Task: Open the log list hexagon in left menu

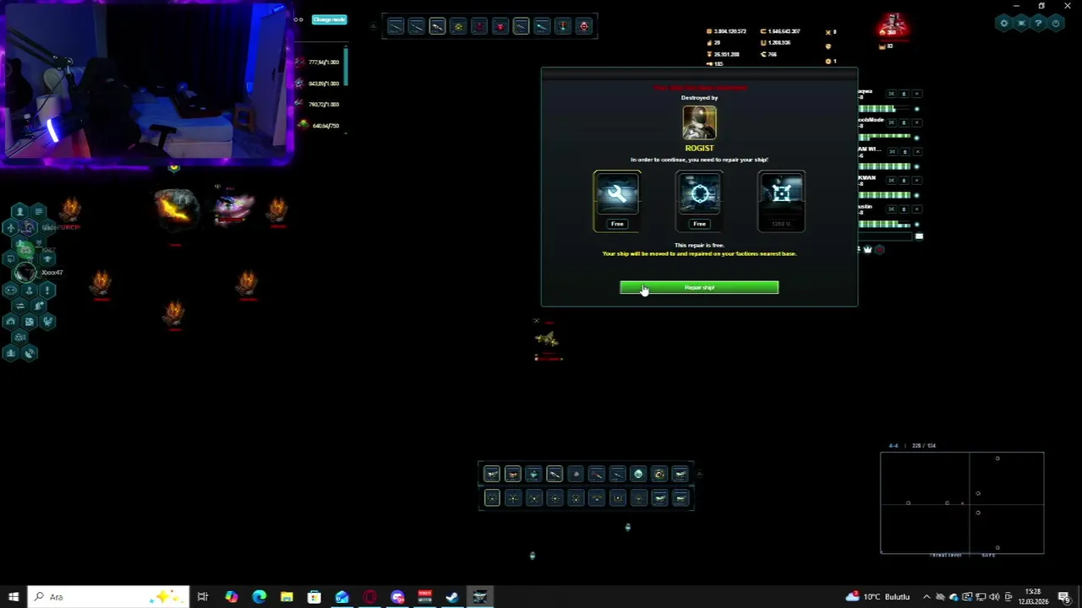Action: pos(39,212)
